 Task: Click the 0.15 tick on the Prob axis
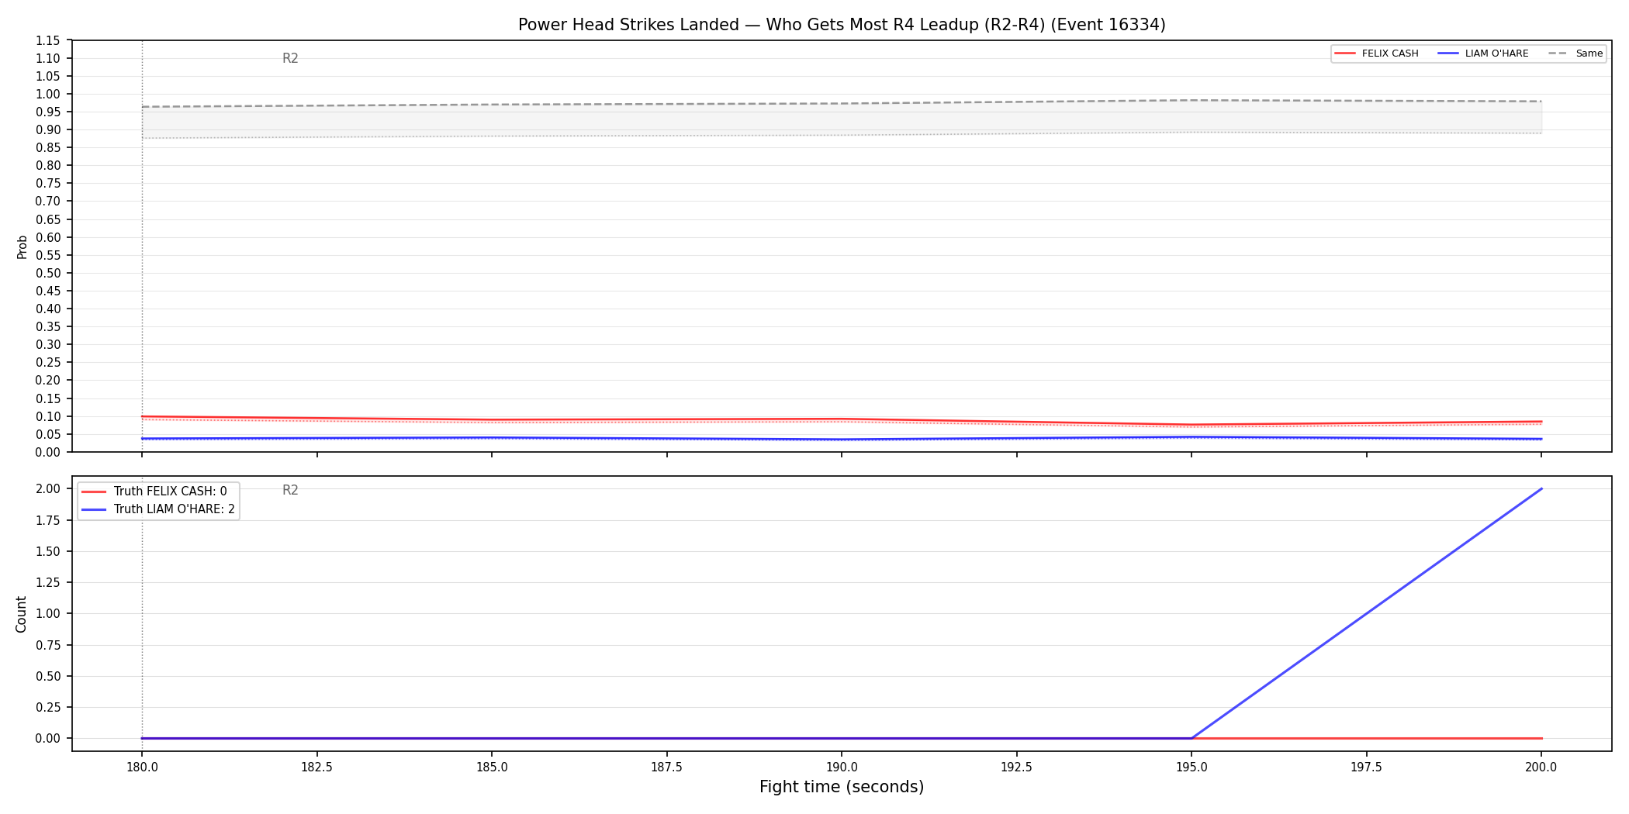pyautogui.click(x=48, y=398)
